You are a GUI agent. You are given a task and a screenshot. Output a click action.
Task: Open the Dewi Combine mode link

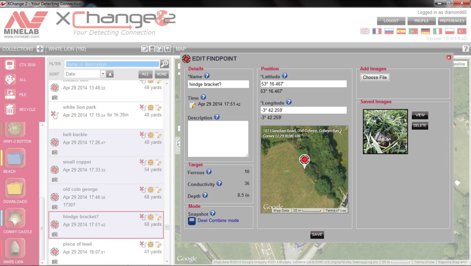pos(218,220)
